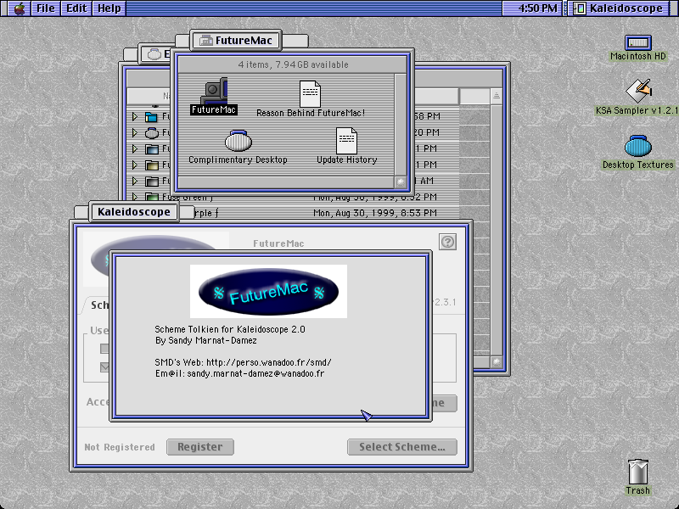The height and width of the screenshot is (509, 679).
Task: Click the gray FutureMac scheme name beside help icon
Action: click(278, 243)
